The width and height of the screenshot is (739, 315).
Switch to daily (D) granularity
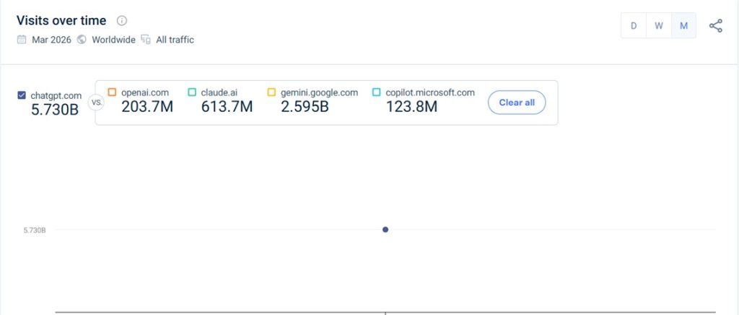tap(634, 26)
